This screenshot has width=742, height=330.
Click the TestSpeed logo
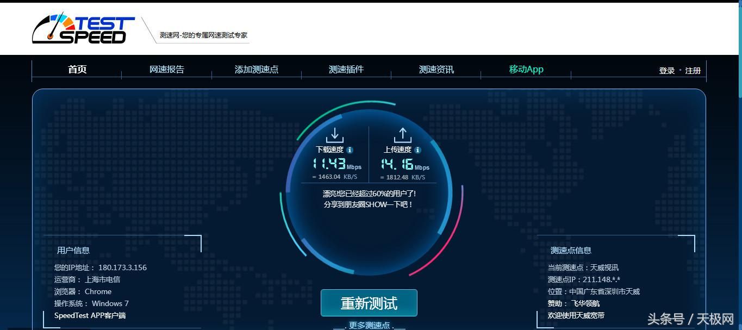point(83,29)
